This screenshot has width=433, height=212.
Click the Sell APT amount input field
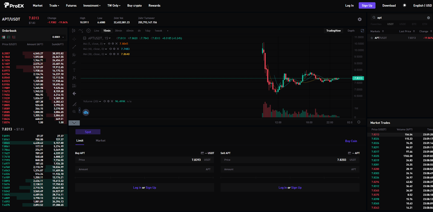290,169
